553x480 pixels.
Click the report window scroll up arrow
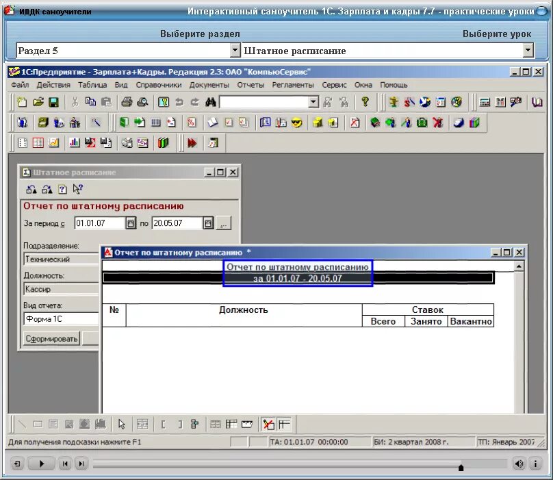pyautogui.click(x=519, y=266)
